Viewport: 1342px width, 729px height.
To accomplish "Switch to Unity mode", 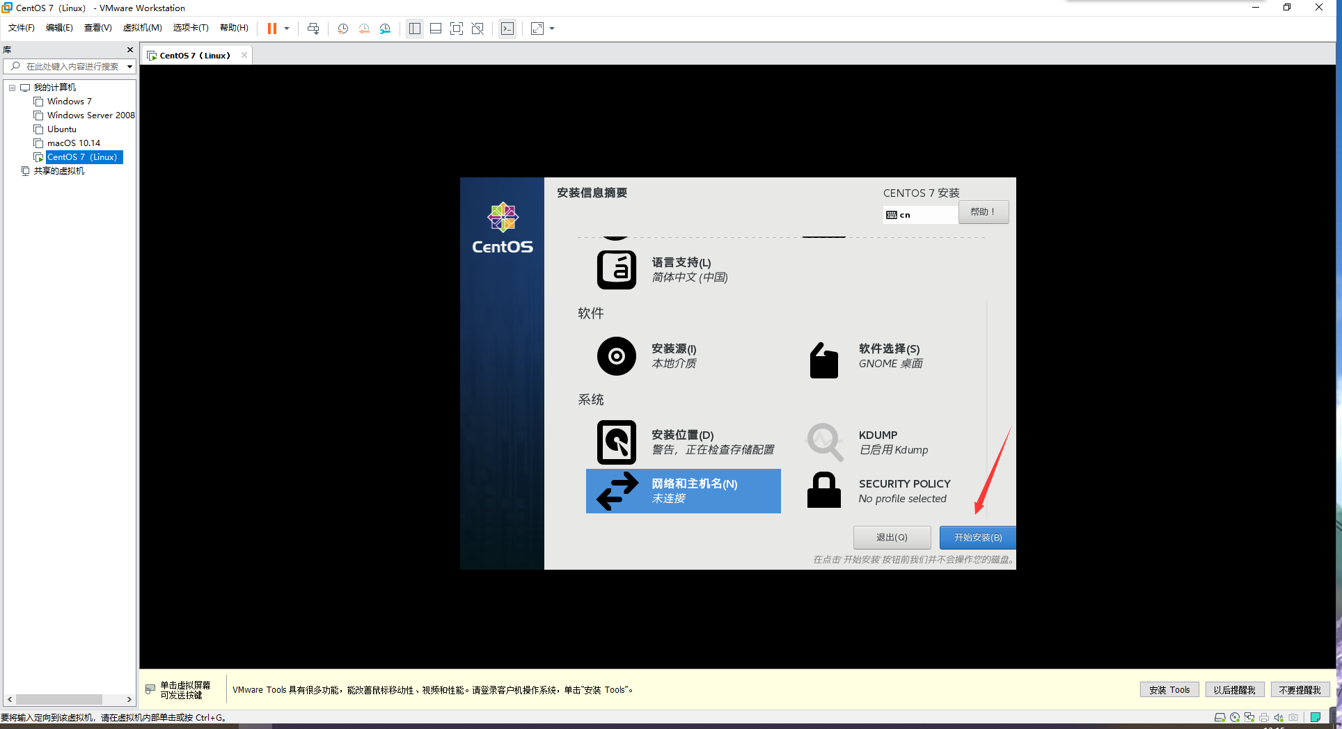I will coord(477,29).
